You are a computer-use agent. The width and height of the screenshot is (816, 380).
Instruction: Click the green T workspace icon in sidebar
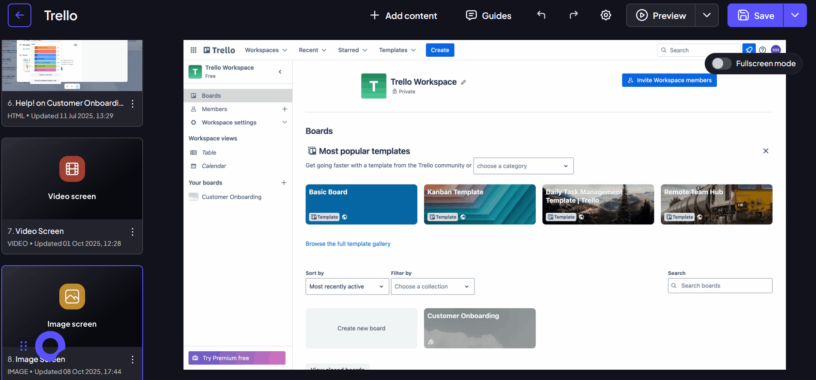[195, 72]
